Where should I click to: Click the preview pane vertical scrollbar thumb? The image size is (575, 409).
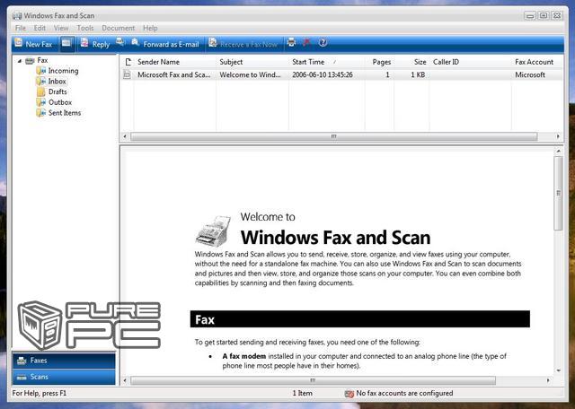(559, 194)
